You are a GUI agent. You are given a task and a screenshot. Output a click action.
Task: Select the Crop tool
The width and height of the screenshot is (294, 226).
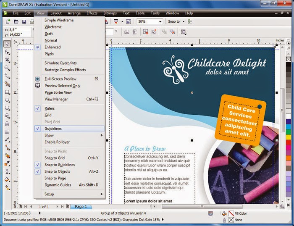[7, 60]
